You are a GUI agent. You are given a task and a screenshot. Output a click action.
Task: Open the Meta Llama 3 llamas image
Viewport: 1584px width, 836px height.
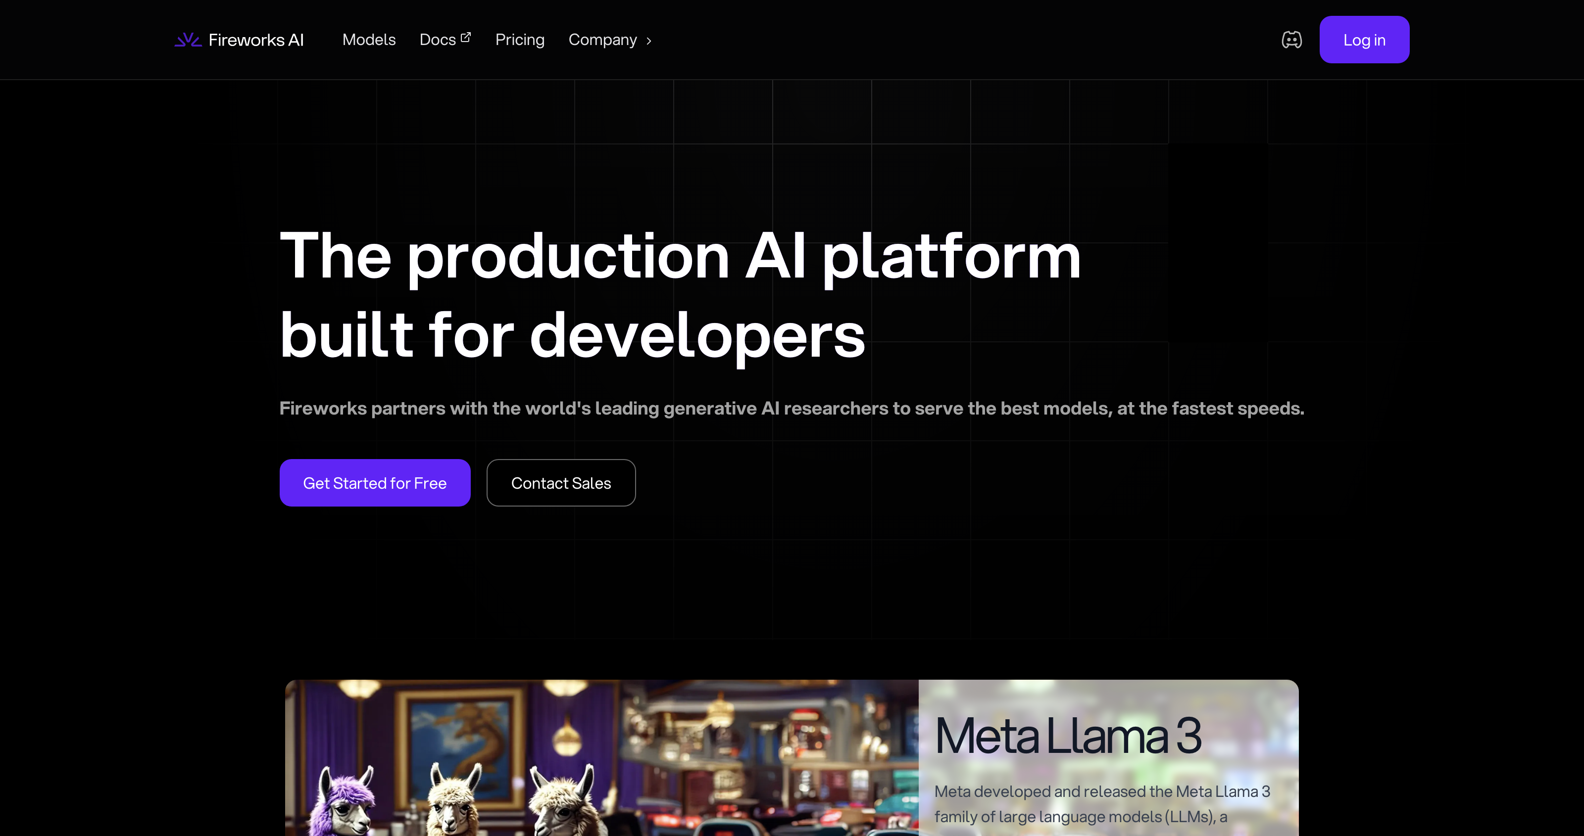tap(601, 757)
